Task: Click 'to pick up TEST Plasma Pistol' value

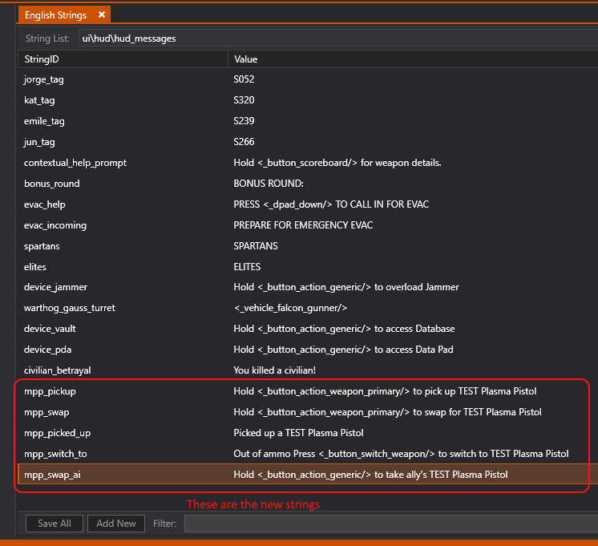Action: [385, 391]
